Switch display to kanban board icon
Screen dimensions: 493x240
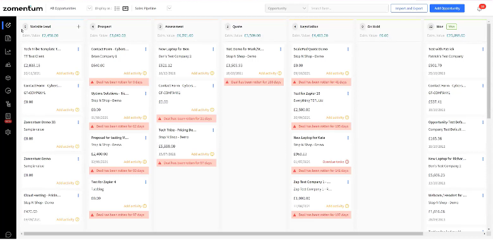[125, 8]
